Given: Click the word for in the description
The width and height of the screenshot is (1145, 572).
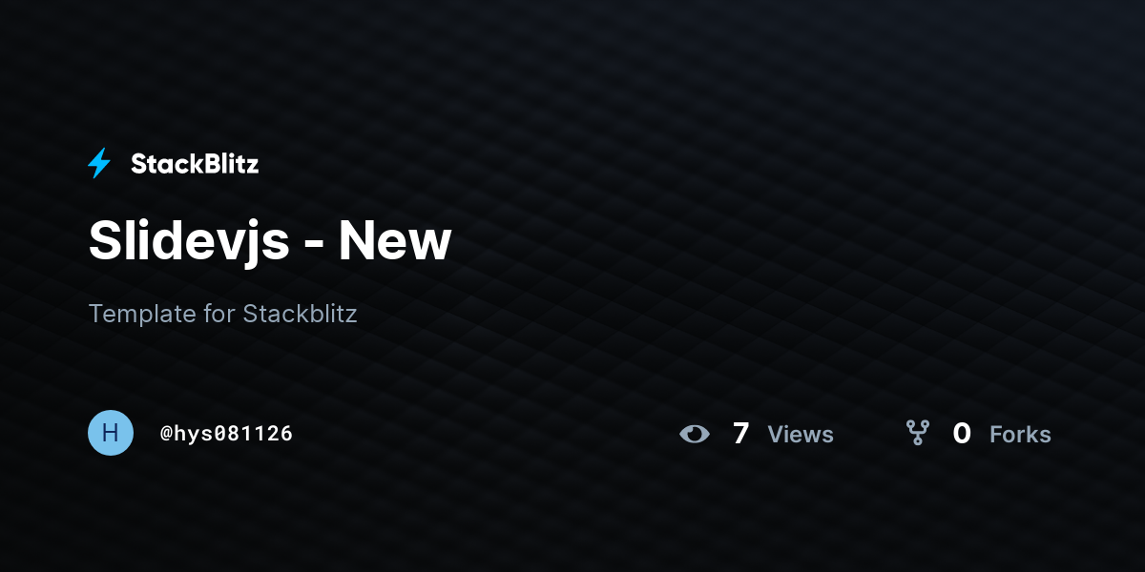Looking at the screenshot, I should 219,313.
